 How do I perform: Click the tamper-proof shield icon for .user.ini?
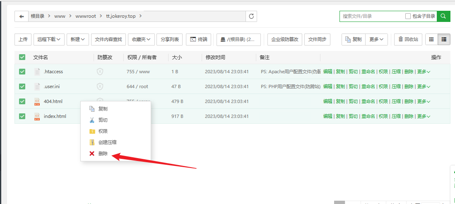click(100, 86)
